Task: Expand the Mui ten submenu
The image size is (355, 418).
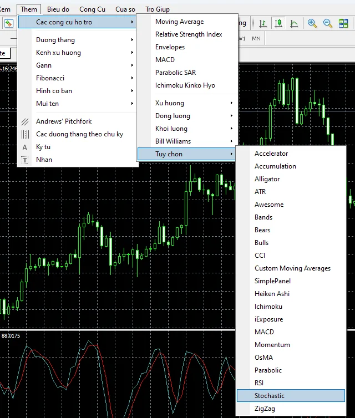Action: point(77,104)
